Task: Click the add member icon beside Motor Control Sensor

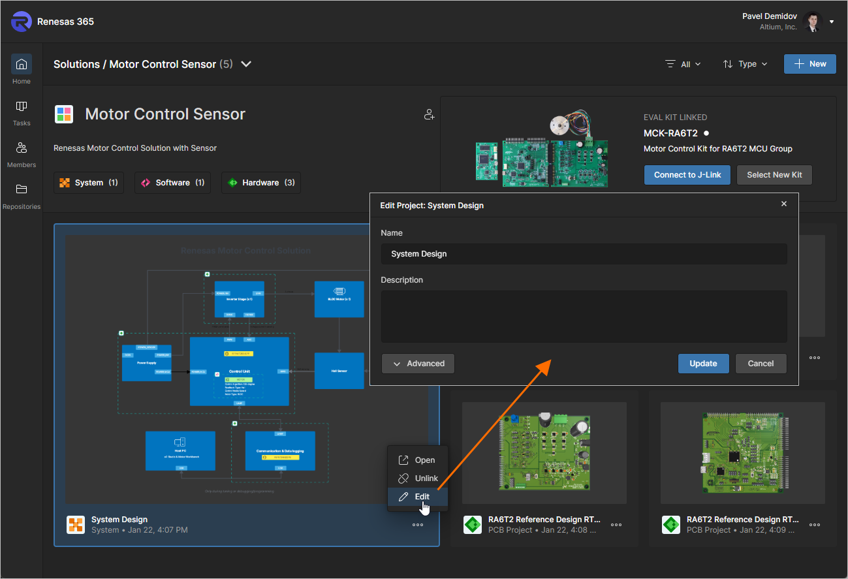Action: pos(429,115)
